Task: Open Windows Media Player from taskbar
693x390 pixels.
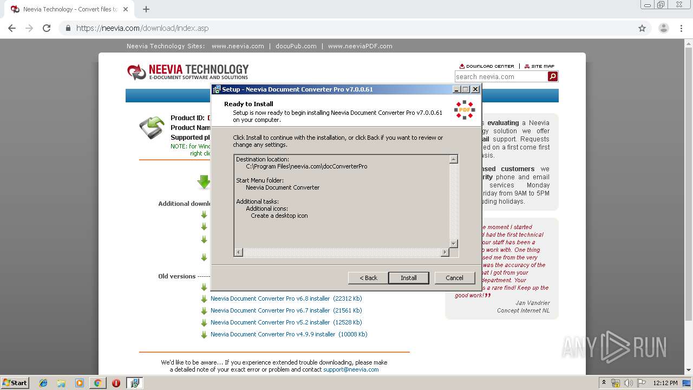Action: pos(80,383)
